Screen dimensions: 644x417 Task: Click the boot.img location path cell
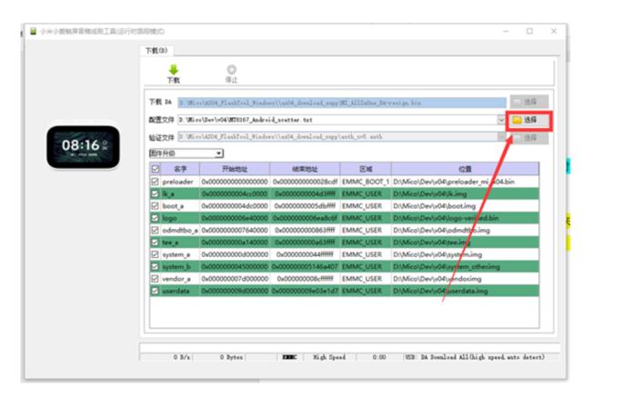click(x=465, y=206)
